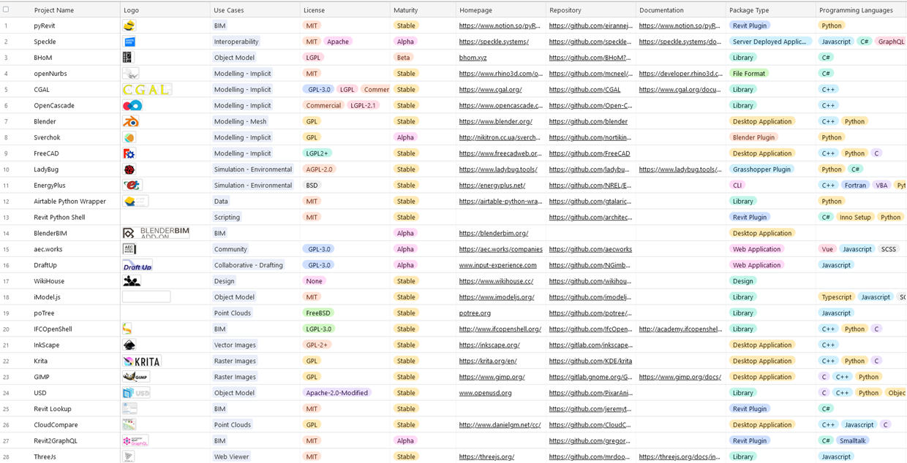Click the OpenCascade logo icon
The image size is (907, 463).
pos(132,106)
